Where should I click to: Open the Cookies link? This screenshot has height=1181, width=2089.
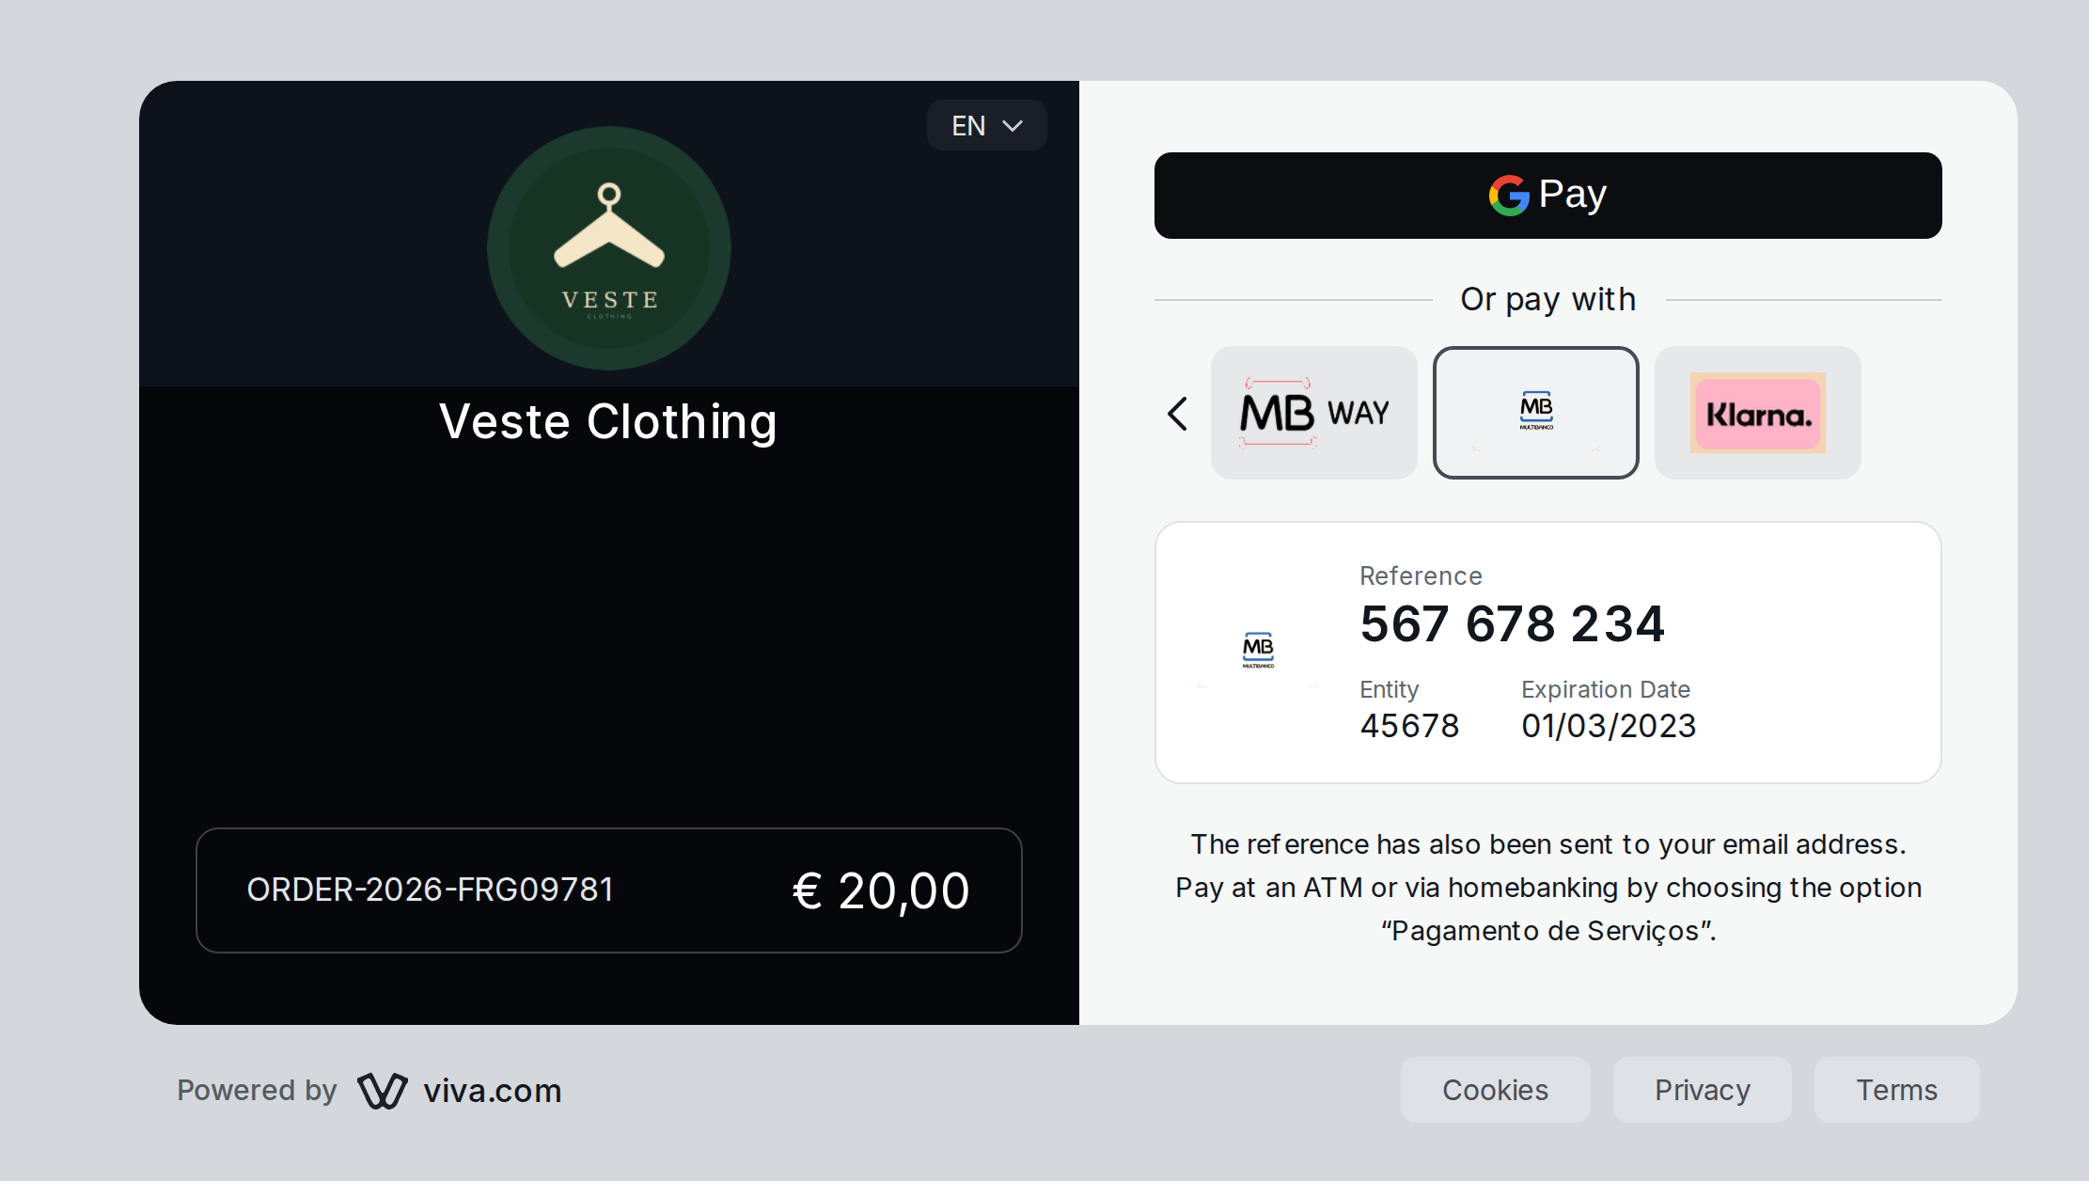point(1496,1090)
